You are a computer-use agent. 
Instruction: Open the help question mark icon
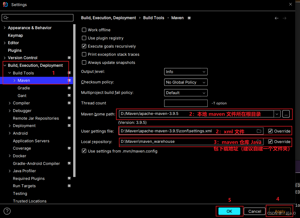7,211
